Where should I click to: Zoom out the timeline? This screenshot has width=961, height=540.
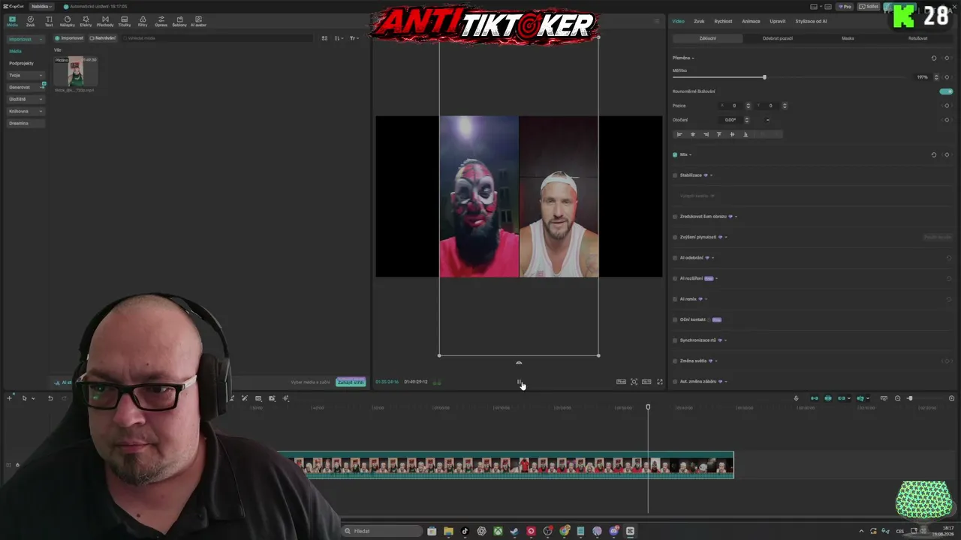coord(897,398)
